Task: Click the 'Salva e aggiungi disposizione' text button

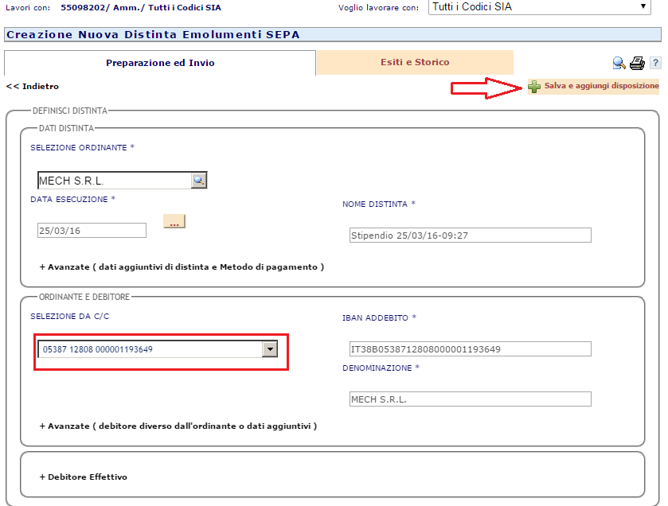Action: coord(601,86)
